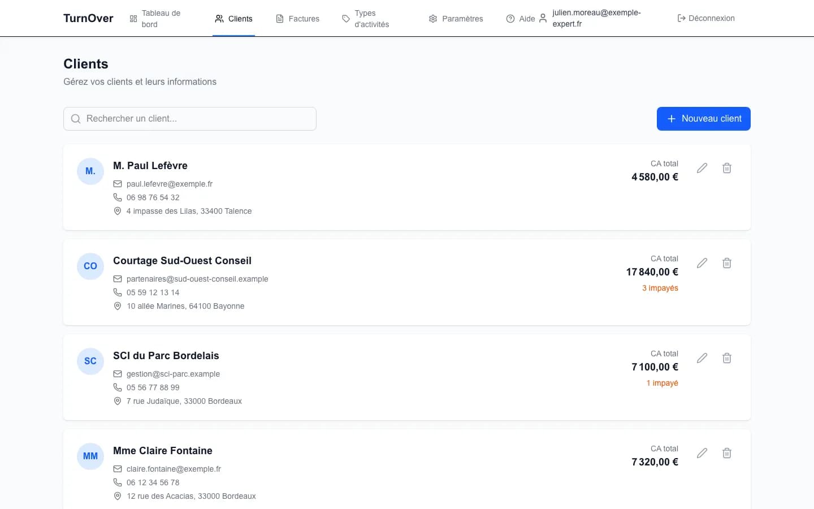
Task: Click email gestion@sci-parc.example
Action: coord(173,374)
